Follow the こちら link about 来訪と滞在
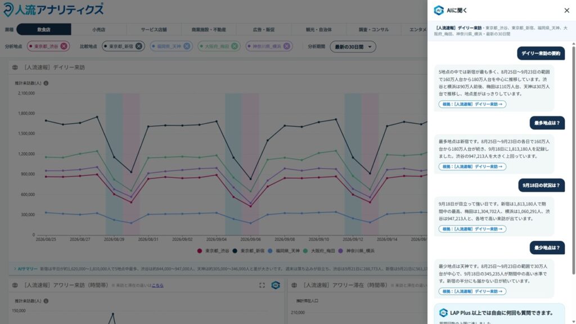 pos(157,285)
